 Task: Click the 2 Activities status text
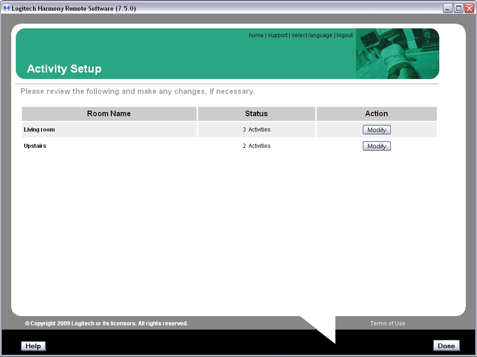click(256, 145)
